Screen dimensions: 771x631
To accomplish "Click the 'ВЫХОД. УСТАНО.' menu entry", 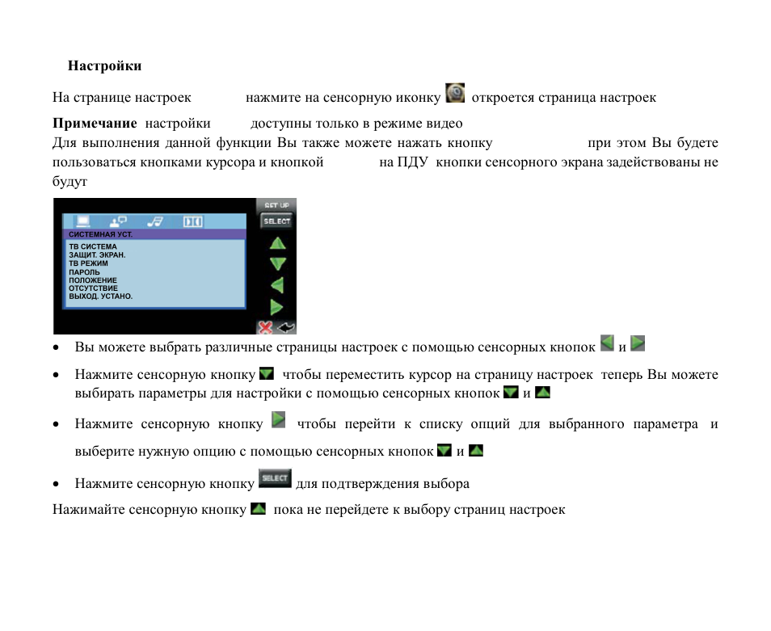I will (x=100, y=297).
